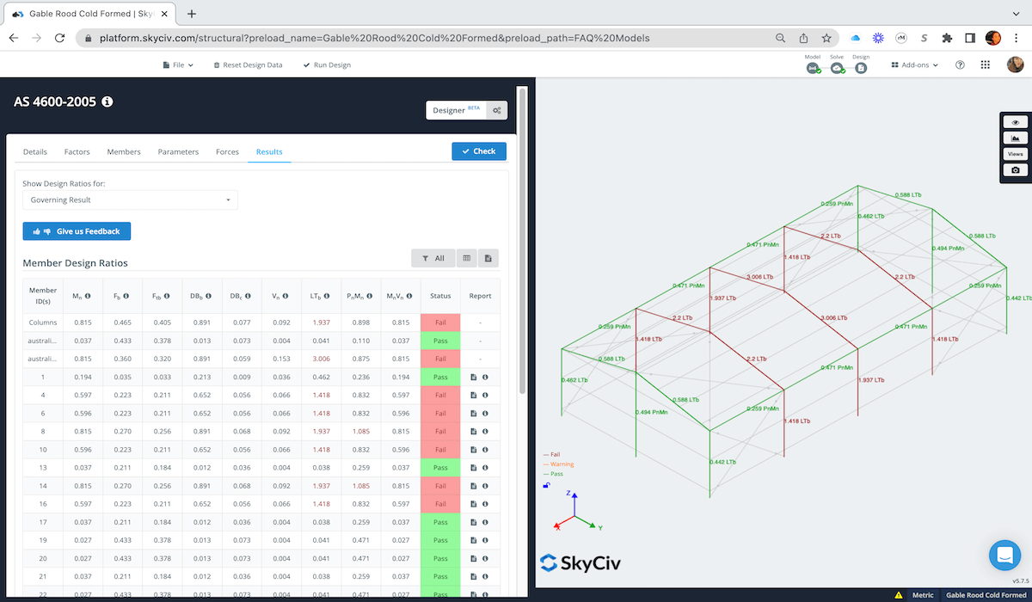This screenshot has width=1032, height=602.
Task: Select the Design stage icon
Action: (861, 67)
